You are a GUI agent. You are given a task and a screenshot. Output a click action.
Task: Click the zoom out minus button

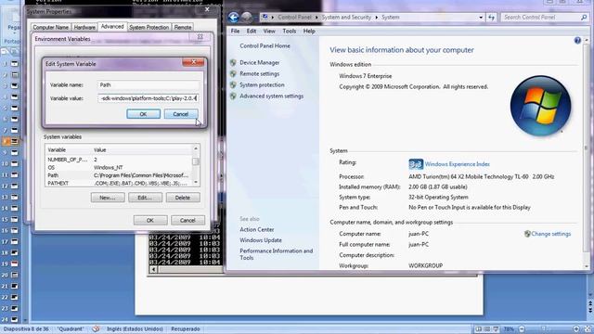522,329
